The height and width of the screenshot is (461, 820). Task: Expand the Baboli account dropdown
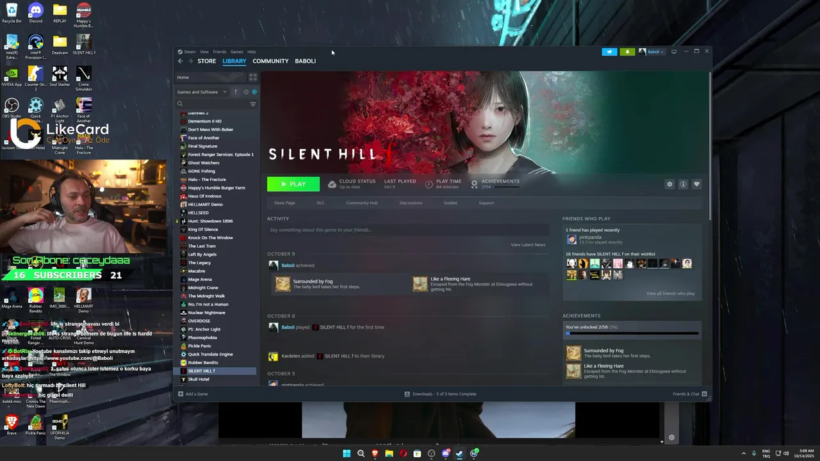click(652, 52)
